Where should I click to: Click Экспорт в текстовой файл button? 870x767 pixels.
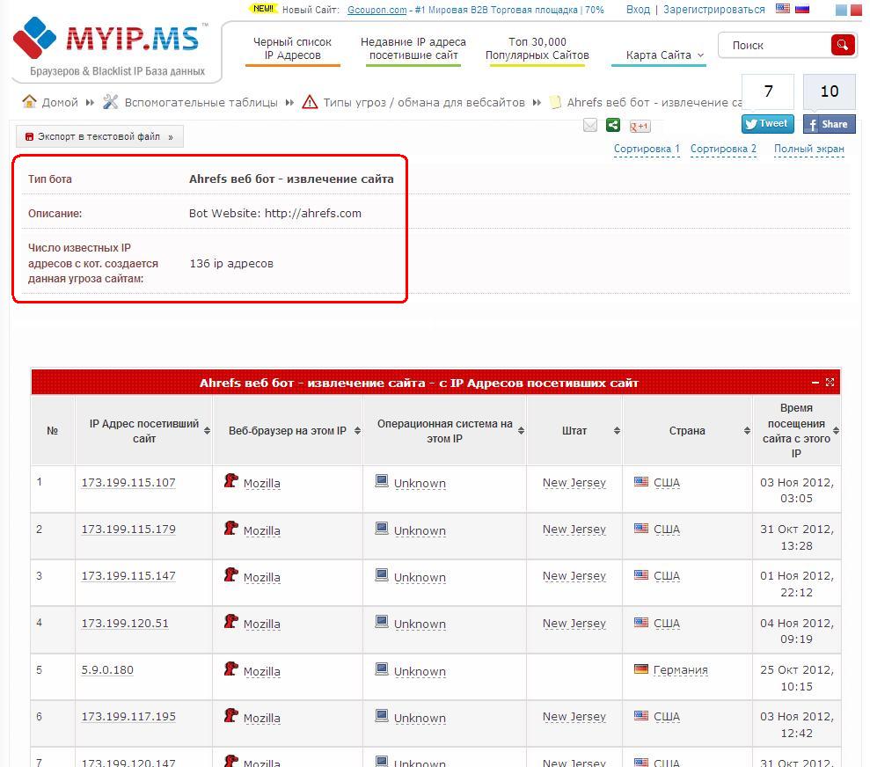(99, 137)
